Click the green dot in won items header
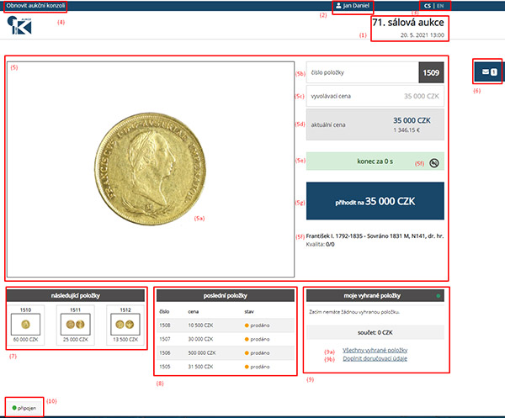The width and height of the screenshot is (505, 418). click(439, 296)
